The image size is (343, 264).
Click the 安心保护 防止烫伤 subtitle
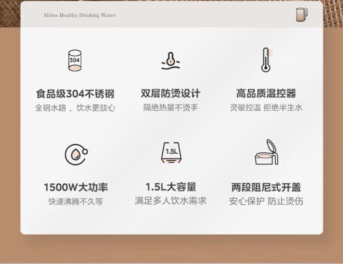(x=266, y=201)
